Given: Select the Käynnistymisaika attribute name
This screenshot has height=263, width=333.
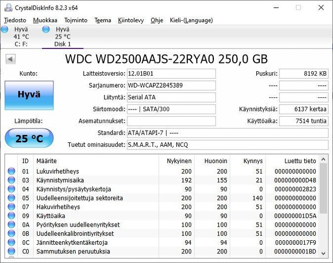Looking at the screenshot, I should [60, 180].
